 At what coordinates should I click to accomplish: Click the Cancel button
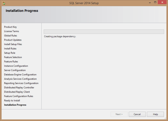click(137, 114)
